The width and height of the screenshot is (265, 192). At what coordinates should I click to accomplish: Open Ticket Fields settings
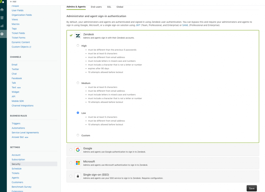tap(18, 33)
